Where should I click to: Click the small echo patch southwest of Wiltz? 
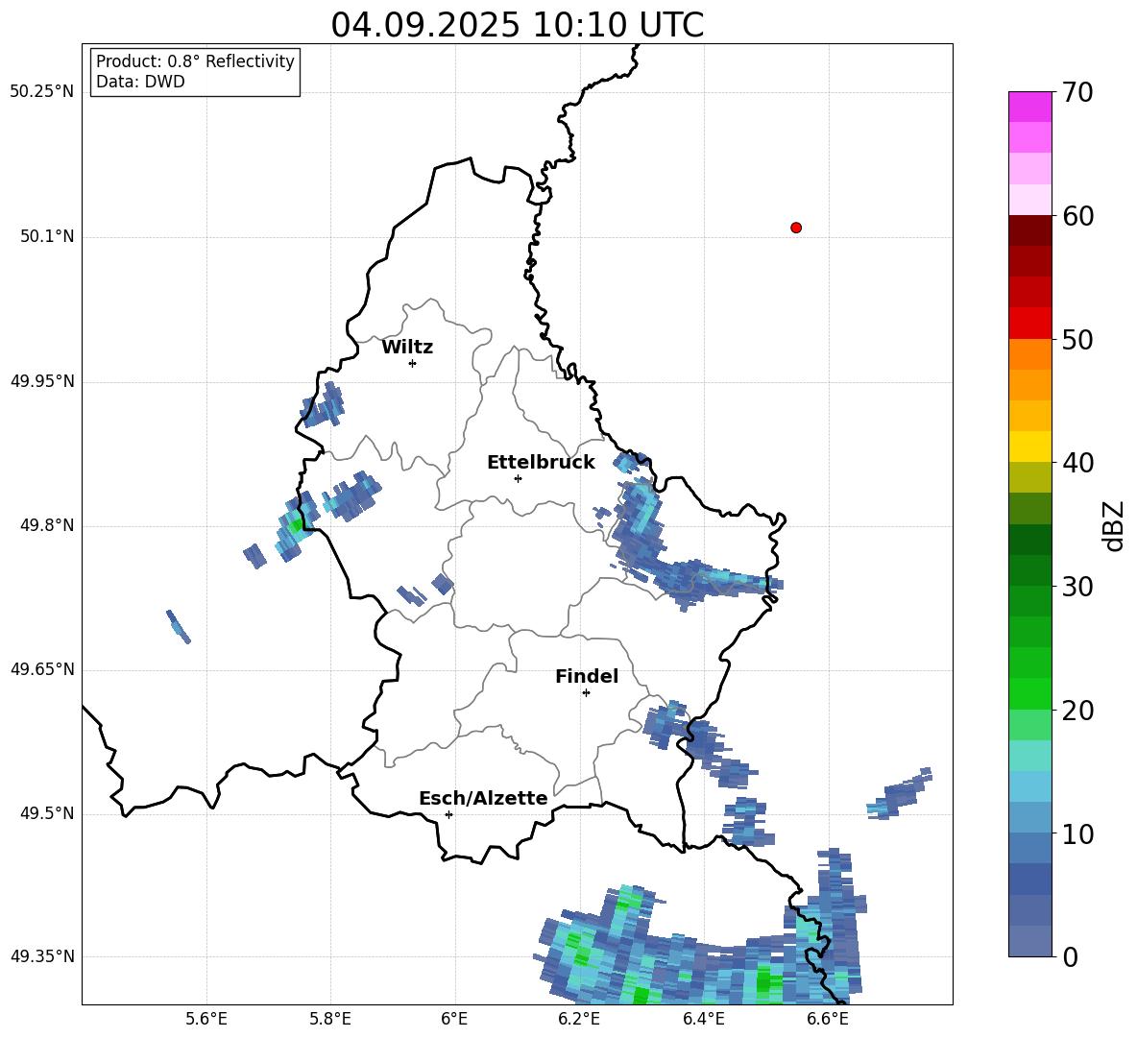pyautogui.click(x=324, y=405)
